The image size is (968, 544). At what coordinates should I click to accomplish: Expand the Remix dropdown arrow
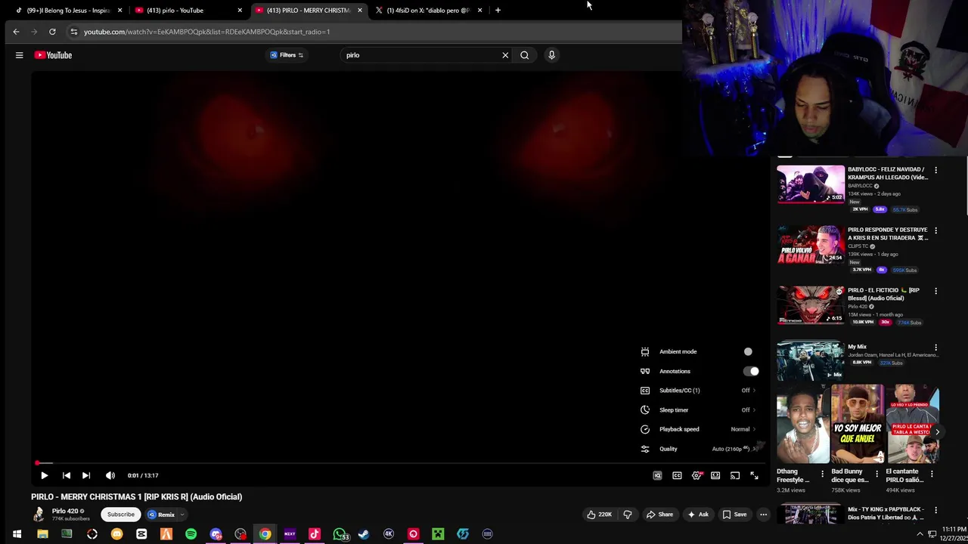182,515
